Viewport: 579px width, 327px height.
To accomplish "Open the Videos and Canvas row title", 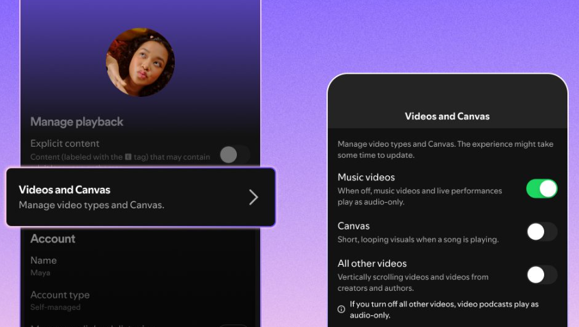I will [x=64, y=190].
